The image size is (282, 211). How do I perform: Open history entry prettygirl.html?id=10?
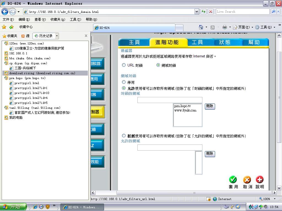click(x=32, y=93)
